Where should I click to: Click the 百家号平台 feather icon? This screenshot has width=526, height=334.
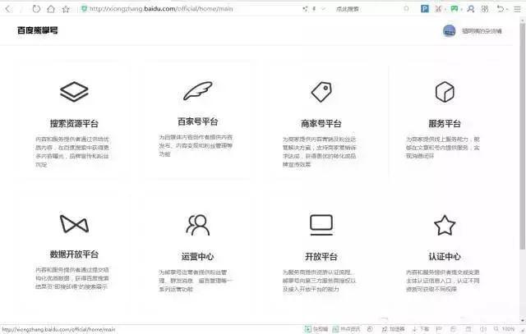[x=197, y=91]
